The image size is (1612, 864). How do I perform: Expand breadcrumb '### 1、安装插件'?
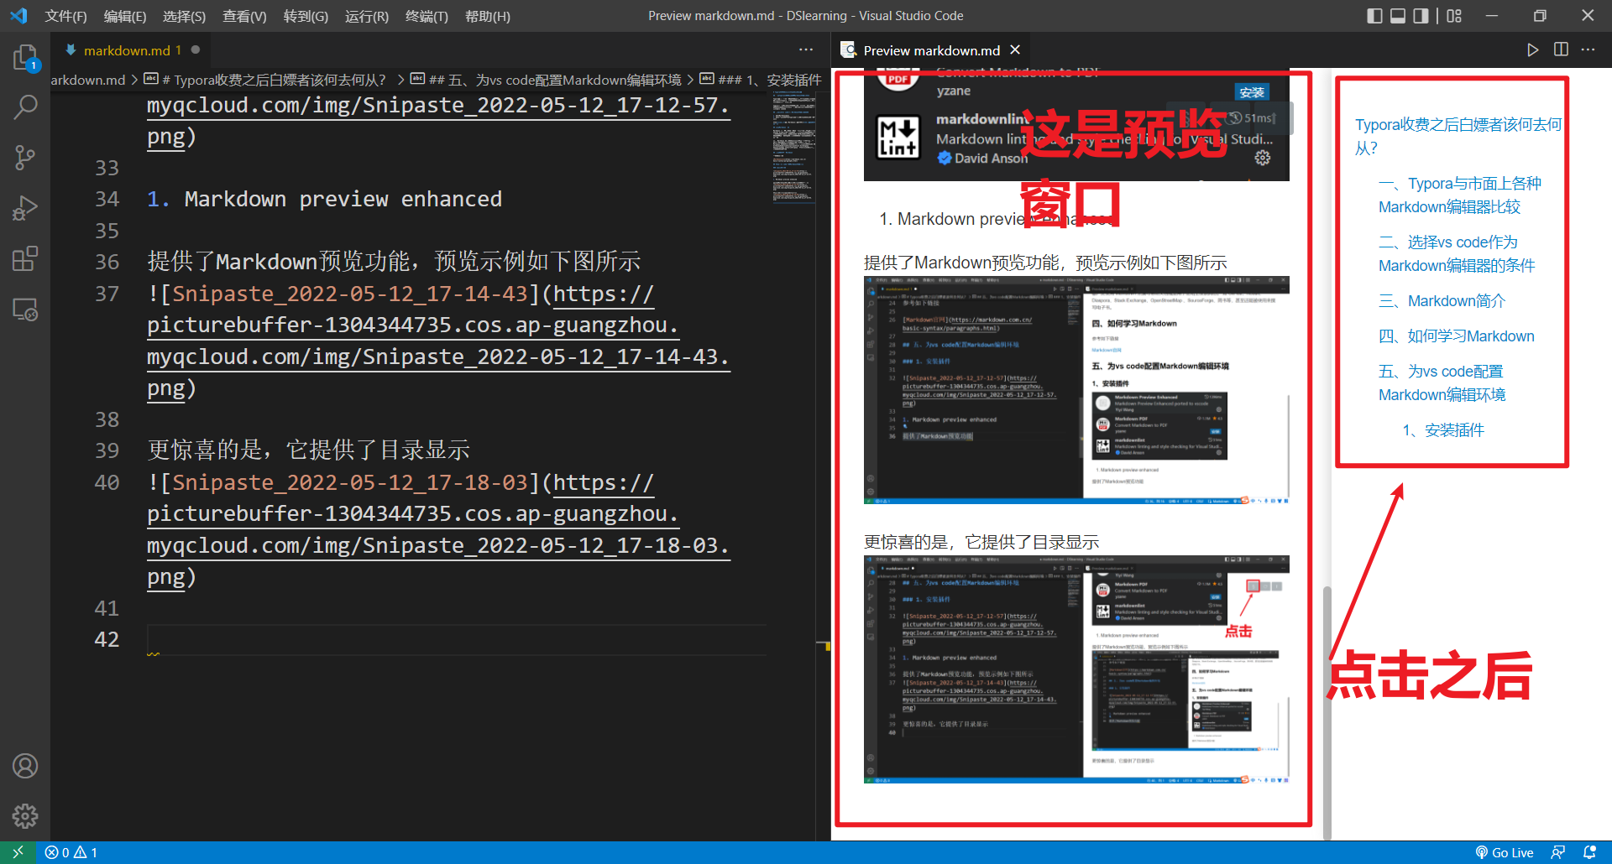tap(760, 80)
